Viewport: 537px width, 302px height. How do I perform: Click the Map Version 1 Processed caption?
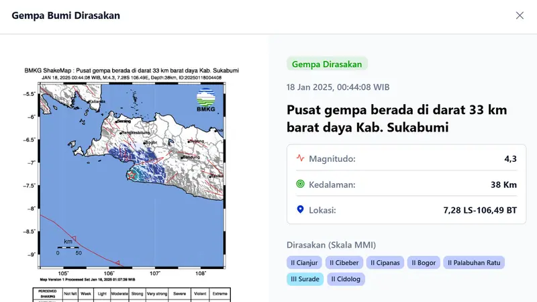[x=87, y=279]
